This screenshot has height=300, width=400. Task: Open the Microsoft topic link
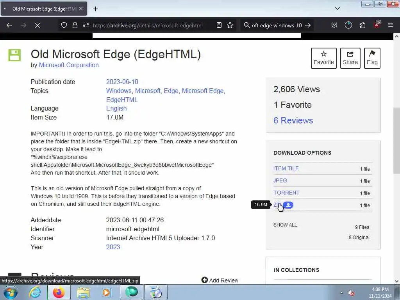tap(147, 91)
